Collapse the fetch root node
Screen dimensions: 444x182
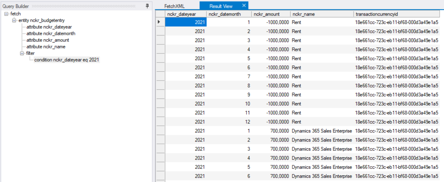[x=7, y=14]
